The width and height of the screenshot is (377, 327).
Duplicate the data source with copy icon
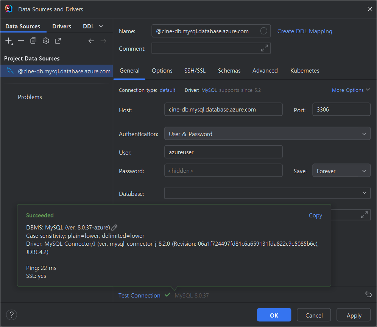33,41
